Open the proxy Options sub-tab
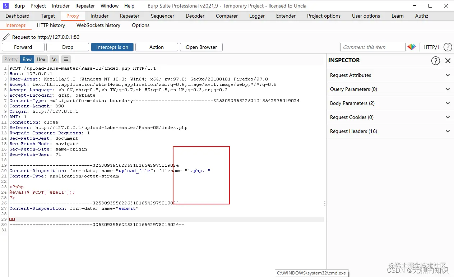The height and width of the screenshot is (277, 454). pyautogui.click(x=140, y=25)
